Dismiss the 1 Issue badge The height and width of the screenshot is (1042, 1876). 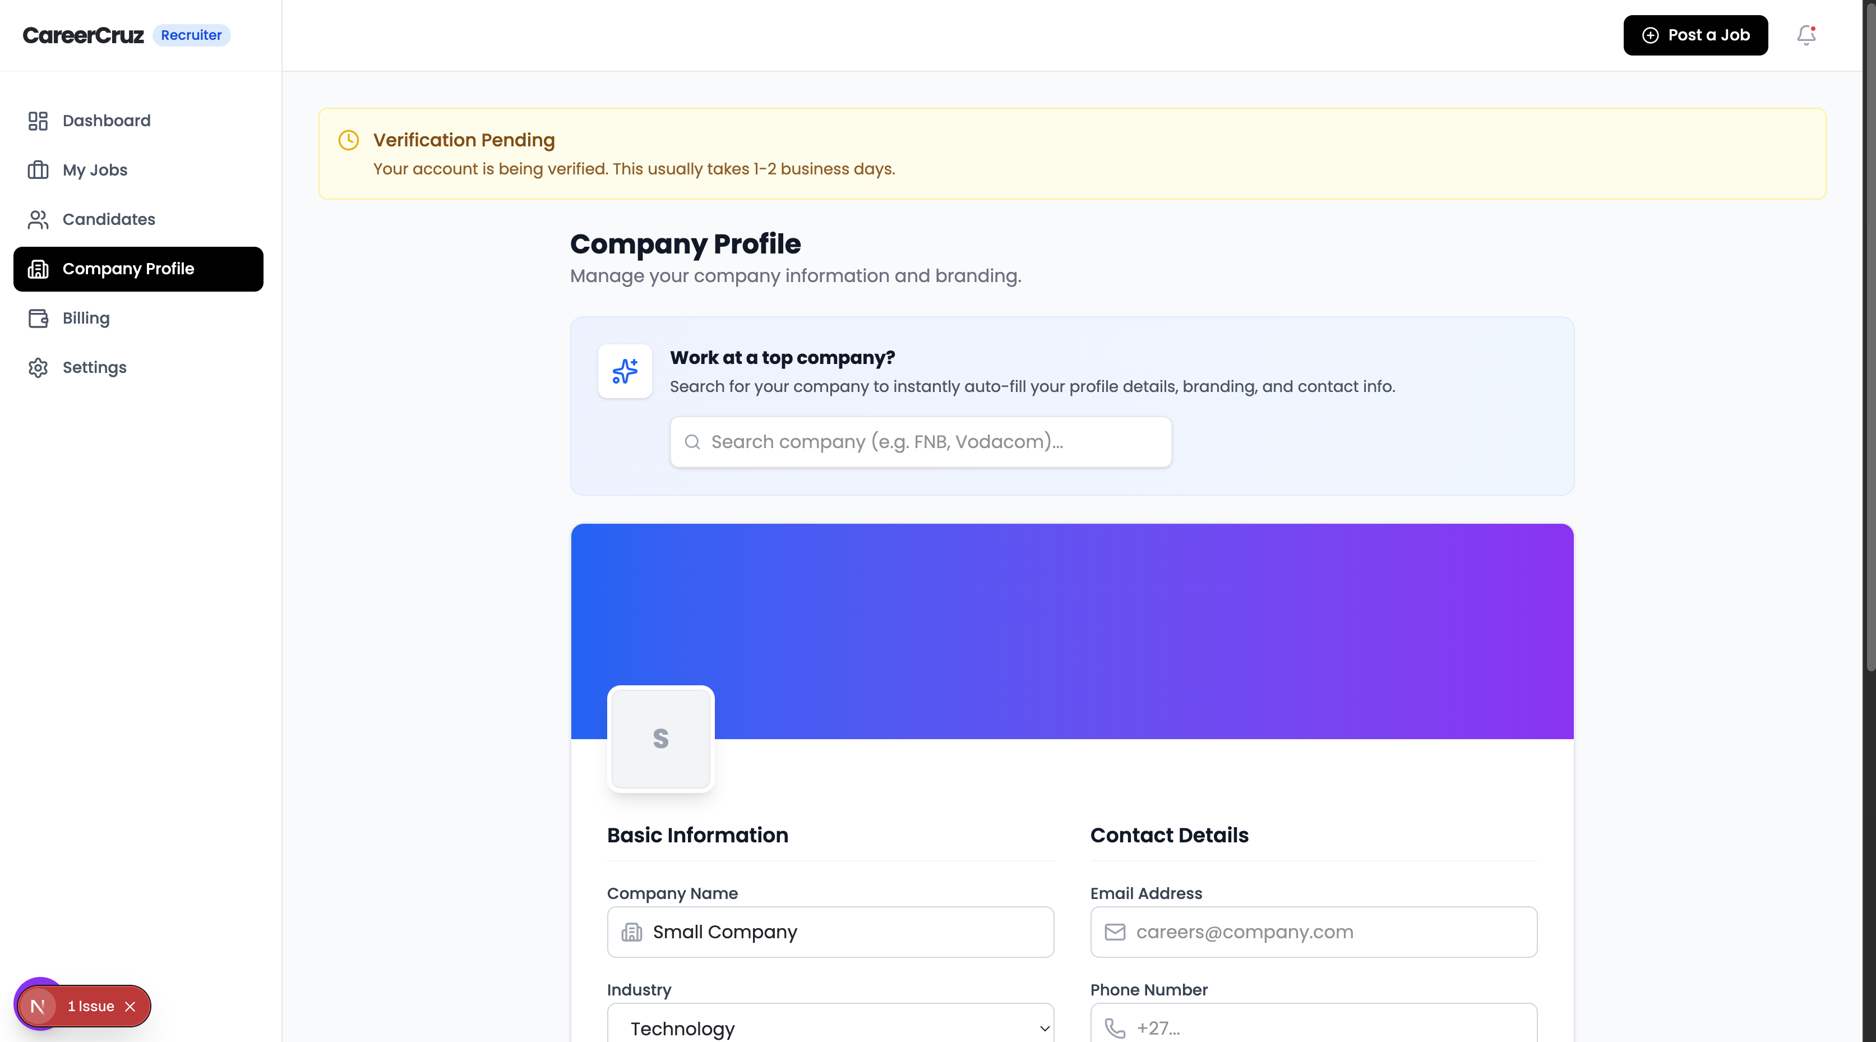pyautogui.click(x=131, y=1006)
